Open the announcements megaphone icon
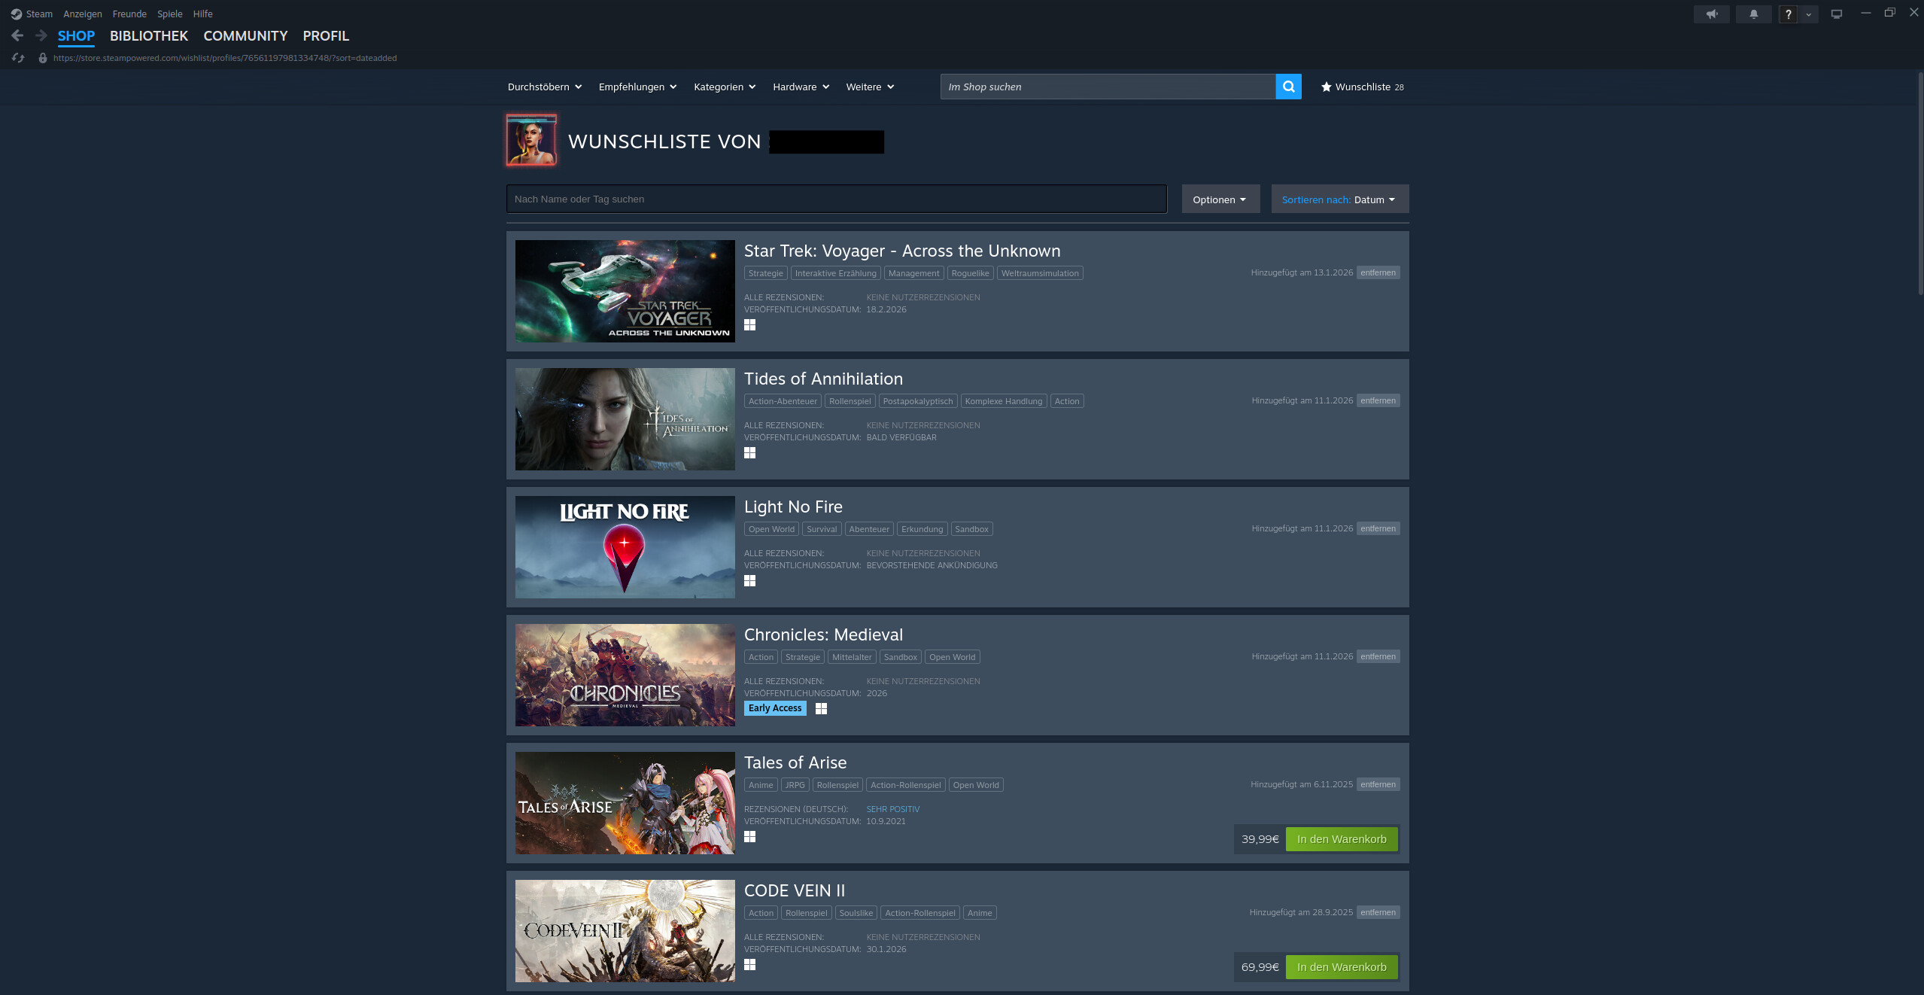Screen dimensions: 1924x995 (1711, 14)
